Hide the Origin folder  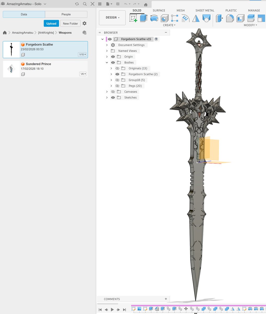(x=113, y=57)
